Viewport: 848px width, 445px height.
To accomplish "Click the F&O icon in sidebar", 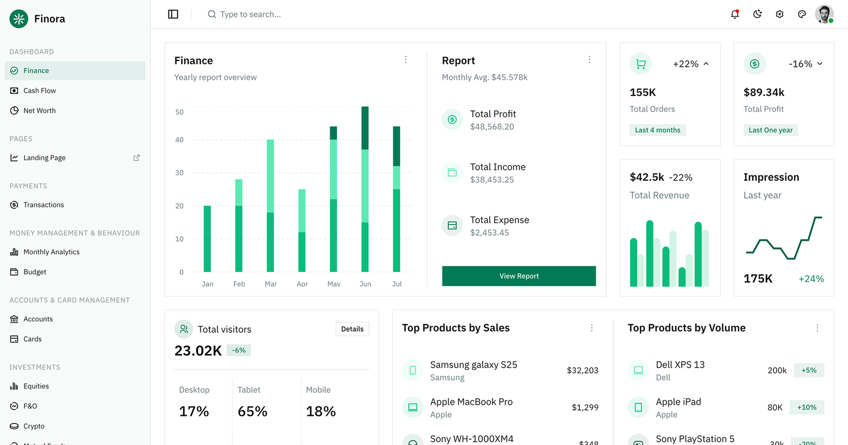I will [14, 406].
